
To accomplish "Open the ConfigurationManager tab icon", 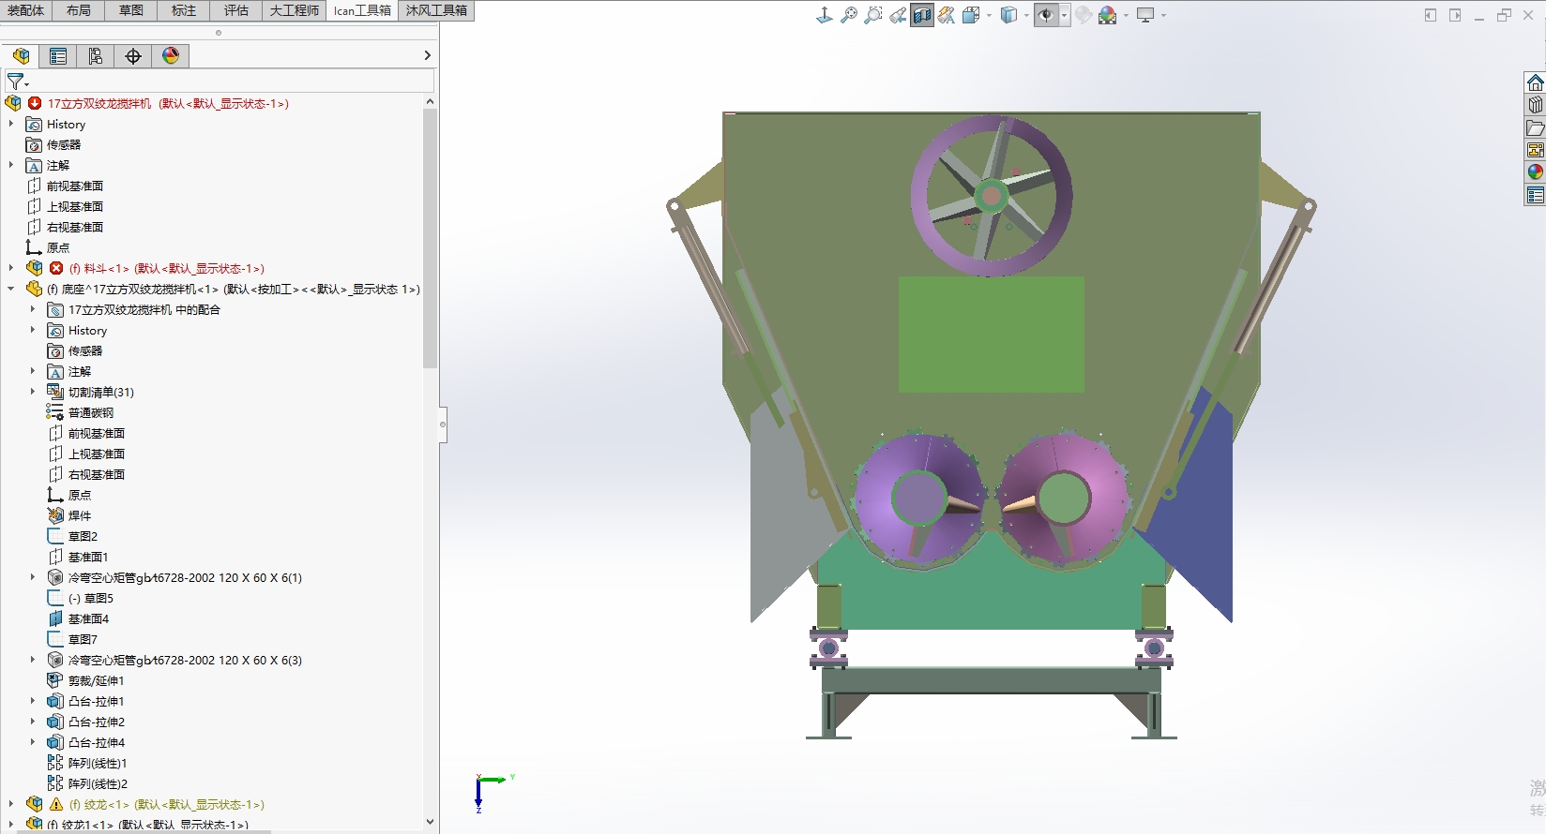I will pos(96,56).
